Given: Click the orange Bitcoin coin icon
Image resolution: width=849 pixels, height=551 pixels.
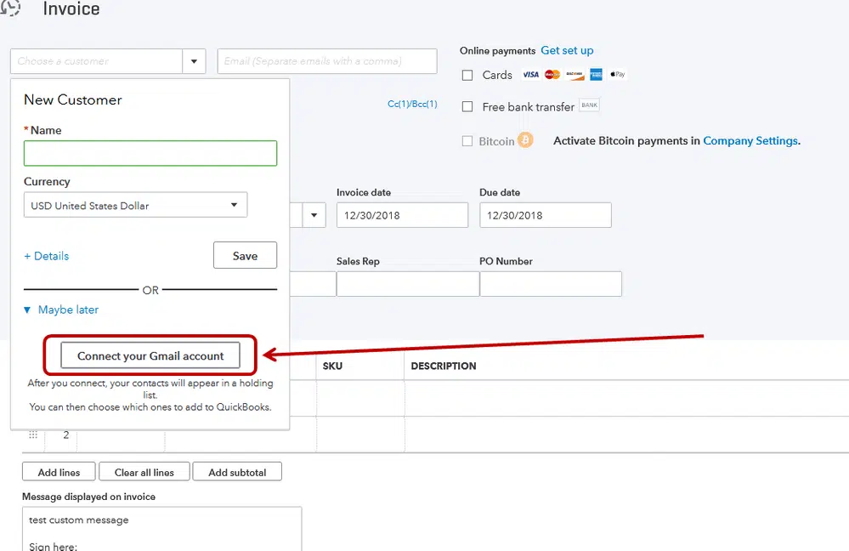Looking at the screenshot, I should click(525, 140).
